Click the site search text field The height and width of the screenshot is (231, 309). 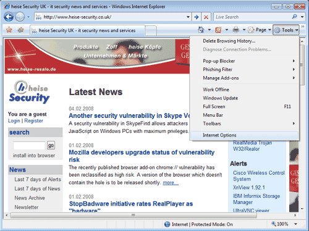coord(29,146)
